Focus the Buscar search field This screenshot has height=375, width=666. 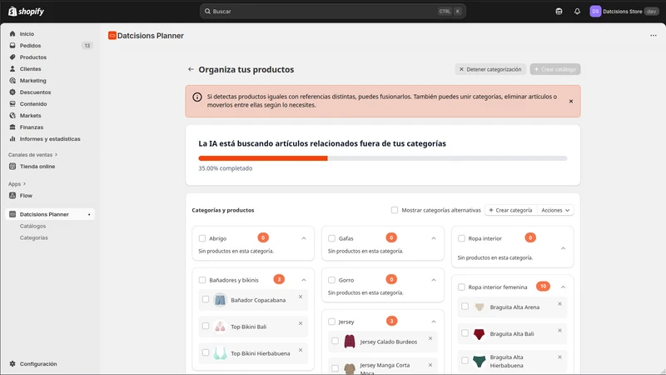[x=332, y=12]
